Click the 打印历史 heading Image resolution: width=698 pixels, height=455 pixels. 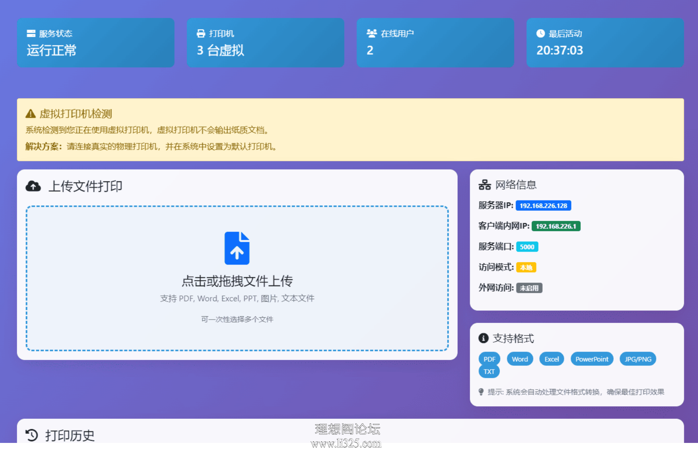point(70,435)
